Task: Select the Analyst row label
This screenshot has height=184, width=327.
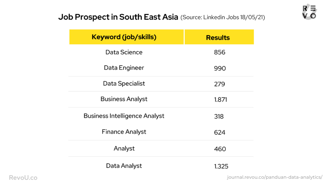Action: click(x=124, y=149)
